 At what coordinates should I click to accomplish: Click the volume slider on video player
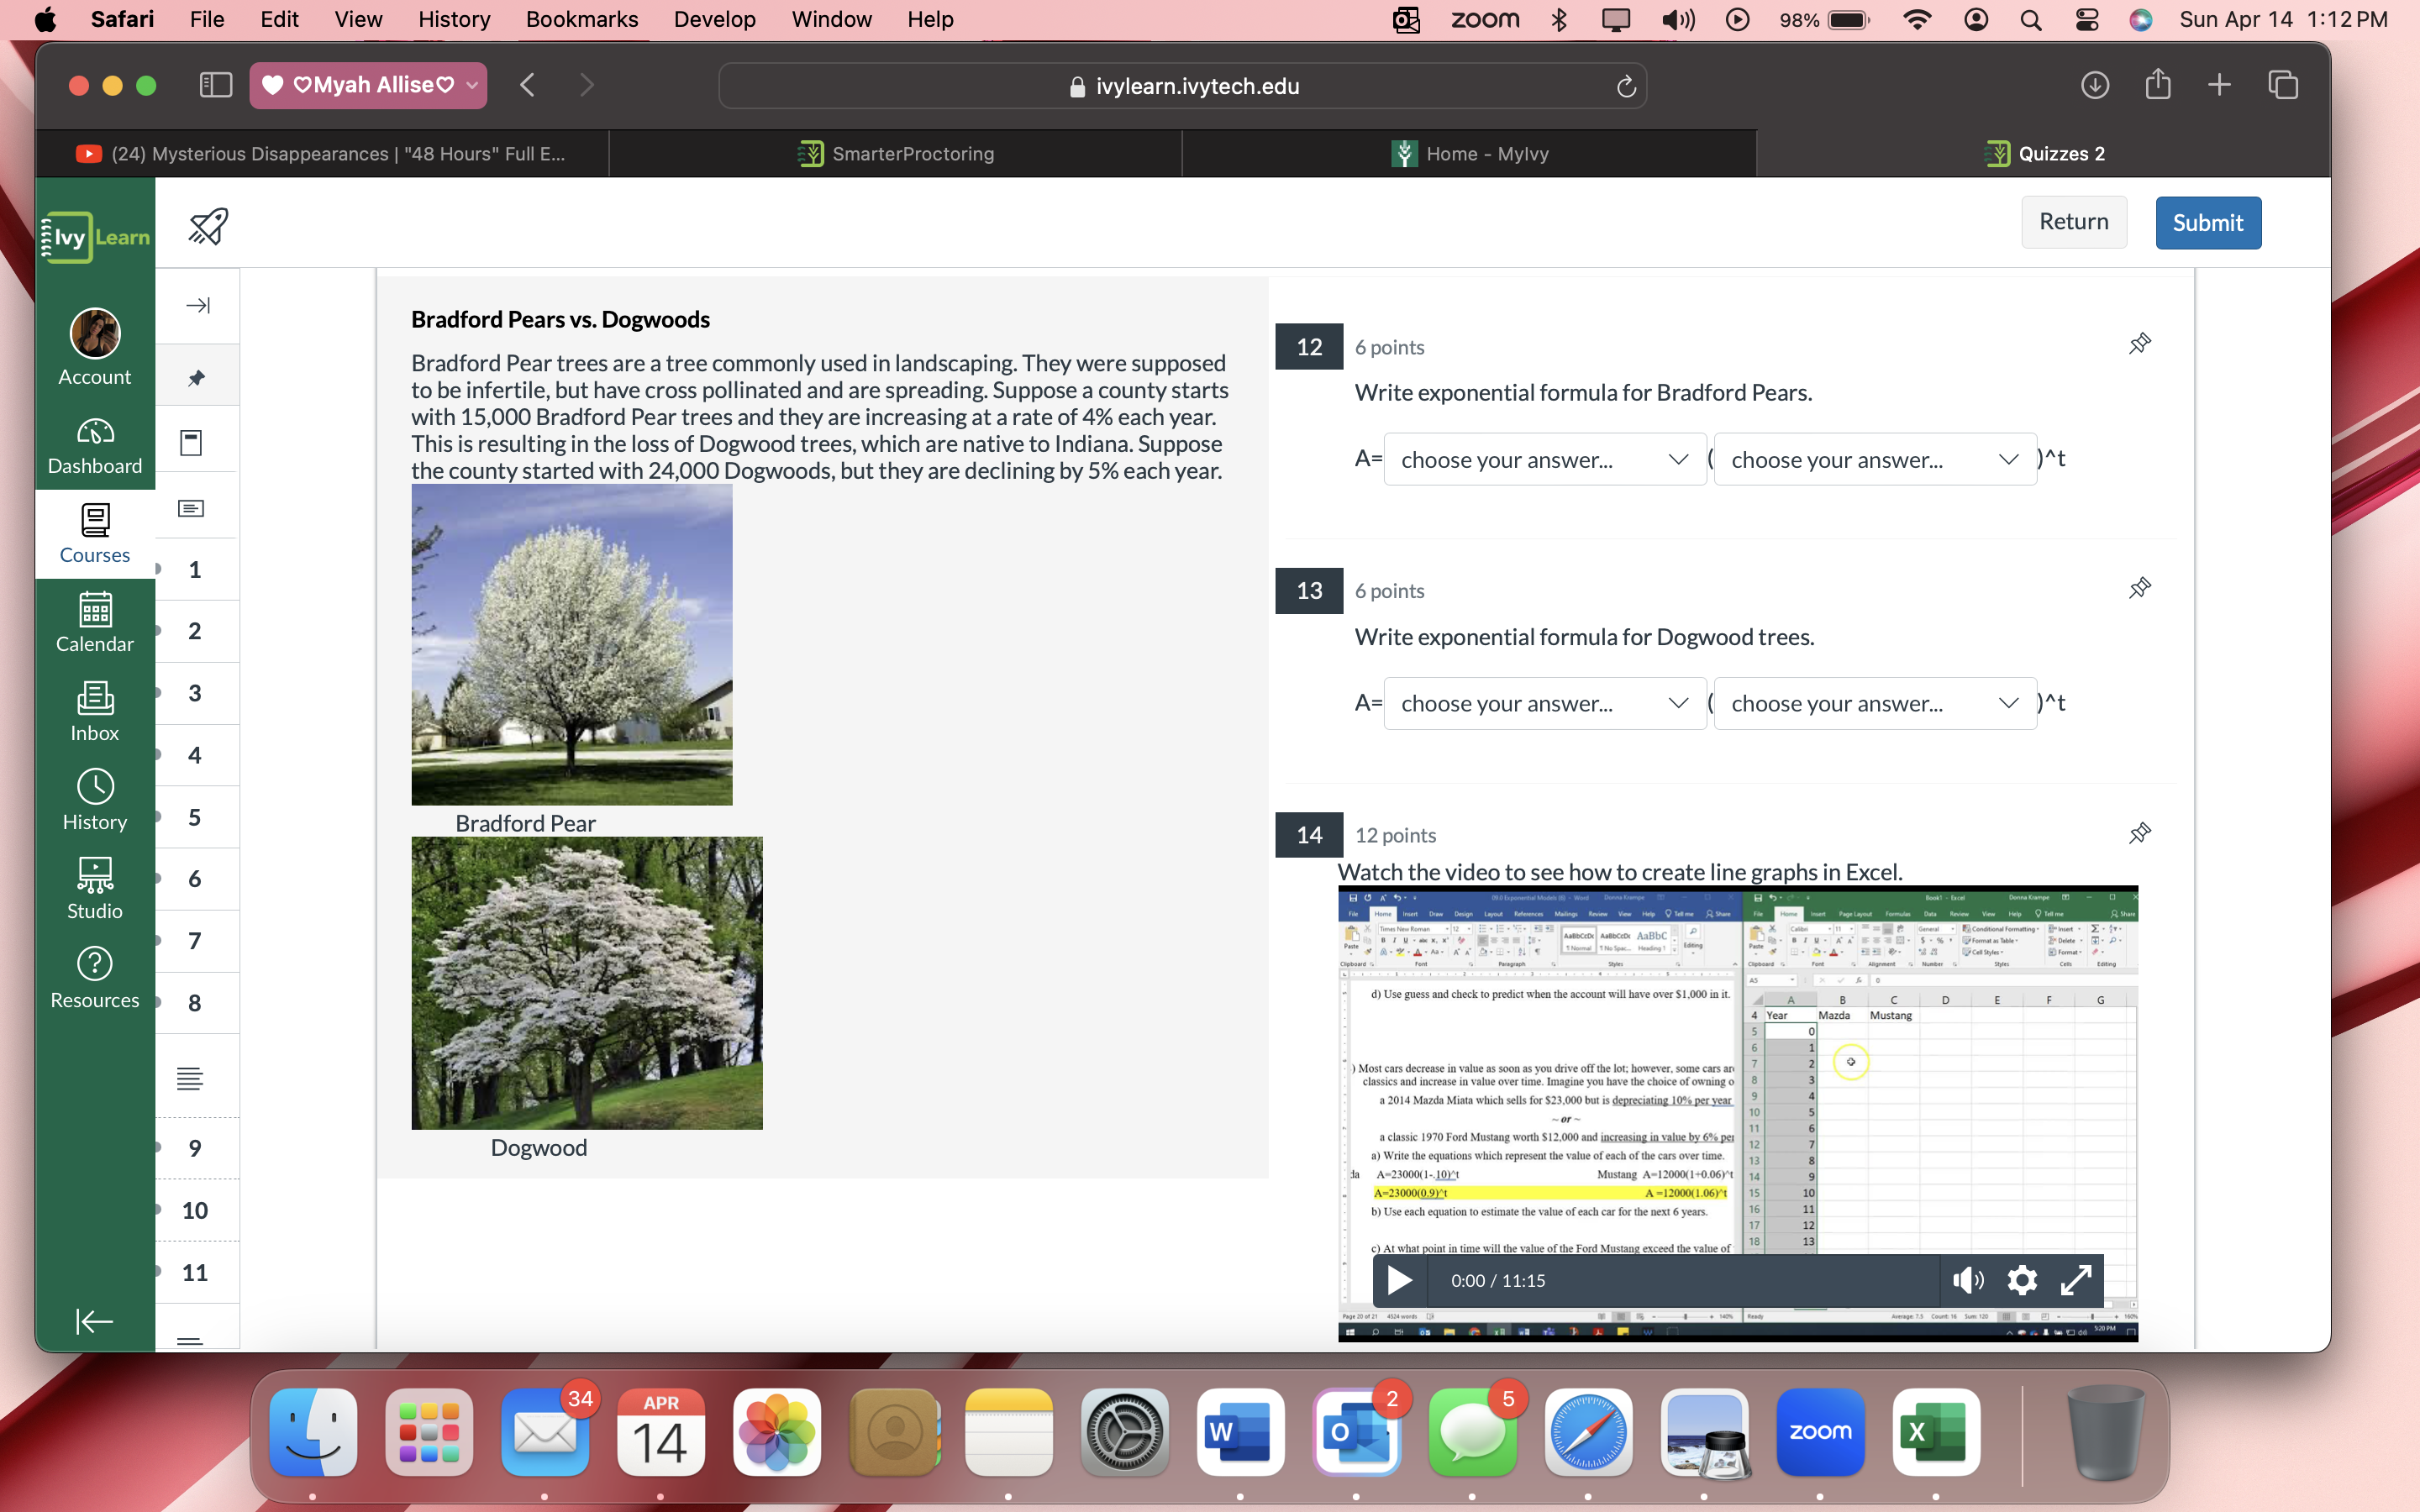1967,1280
